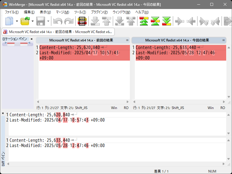Expand the Save dropdown arrow
232x174 pixels.
48,21
